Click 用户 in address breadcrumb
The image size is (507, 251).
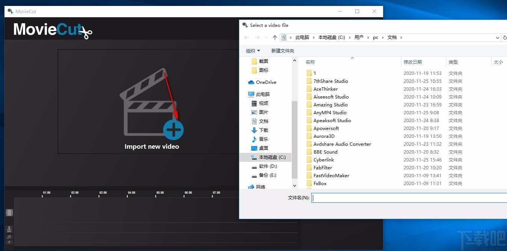click(x=359, y=37)
